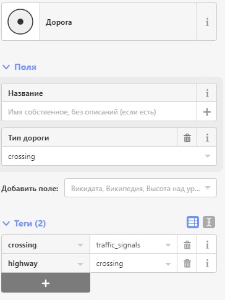This screenshot has width=225, height=300.
Task: Switch tags to text view
Action: pyautogui.click(x=209, y=222)
